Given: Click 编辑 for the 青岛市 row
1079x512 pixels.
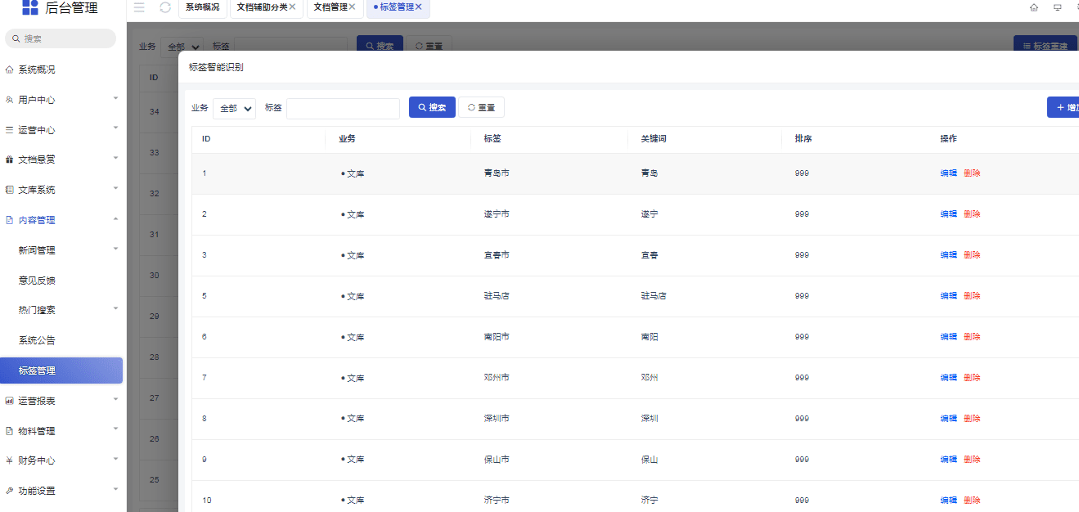Looking at the screenshot, I should 948,173.
